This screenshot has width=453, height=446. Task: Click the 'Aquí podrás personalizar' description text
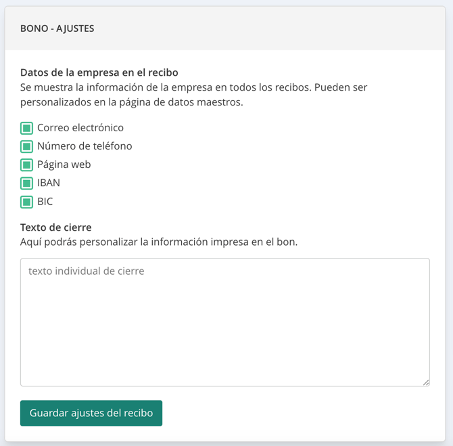click(159, 242)
